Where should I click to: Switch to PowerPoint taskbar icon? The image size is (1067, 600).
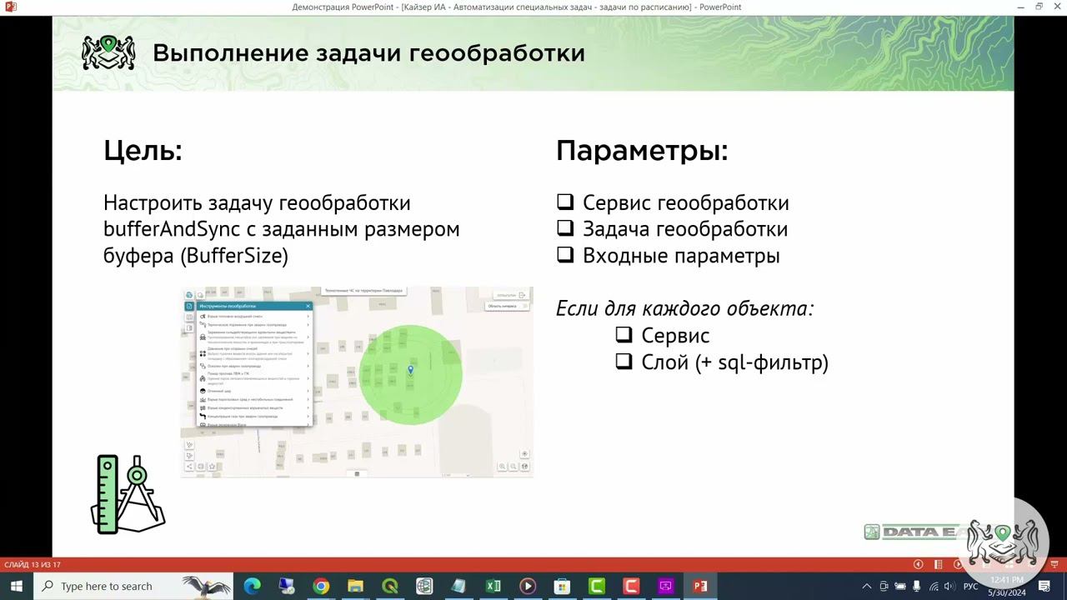(700, 586)
